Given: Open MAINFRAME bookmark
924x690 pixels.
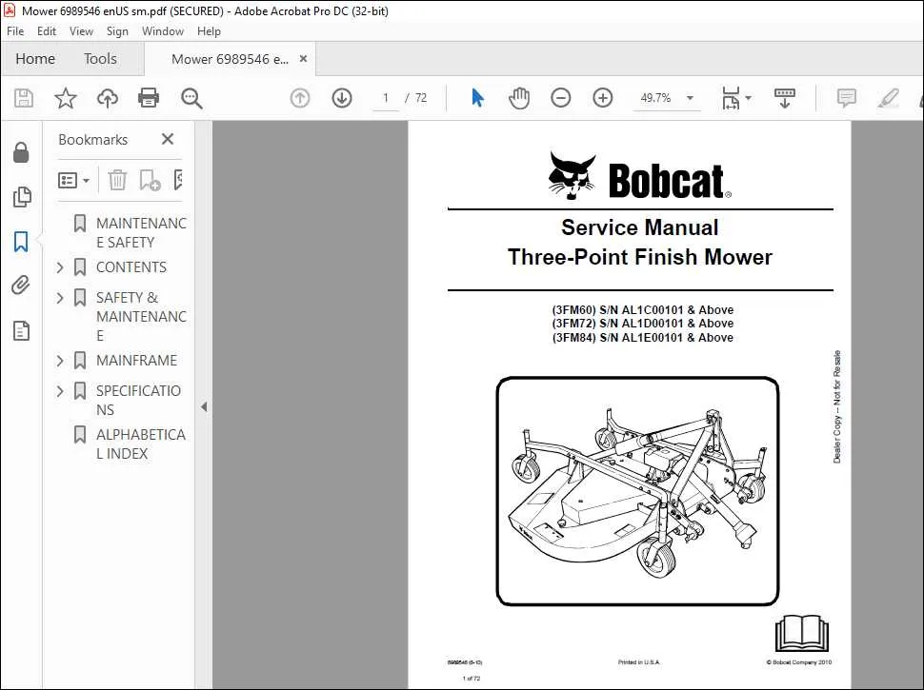Looking at the screenshot, I should pyautogui.click(x=136, y=361).
